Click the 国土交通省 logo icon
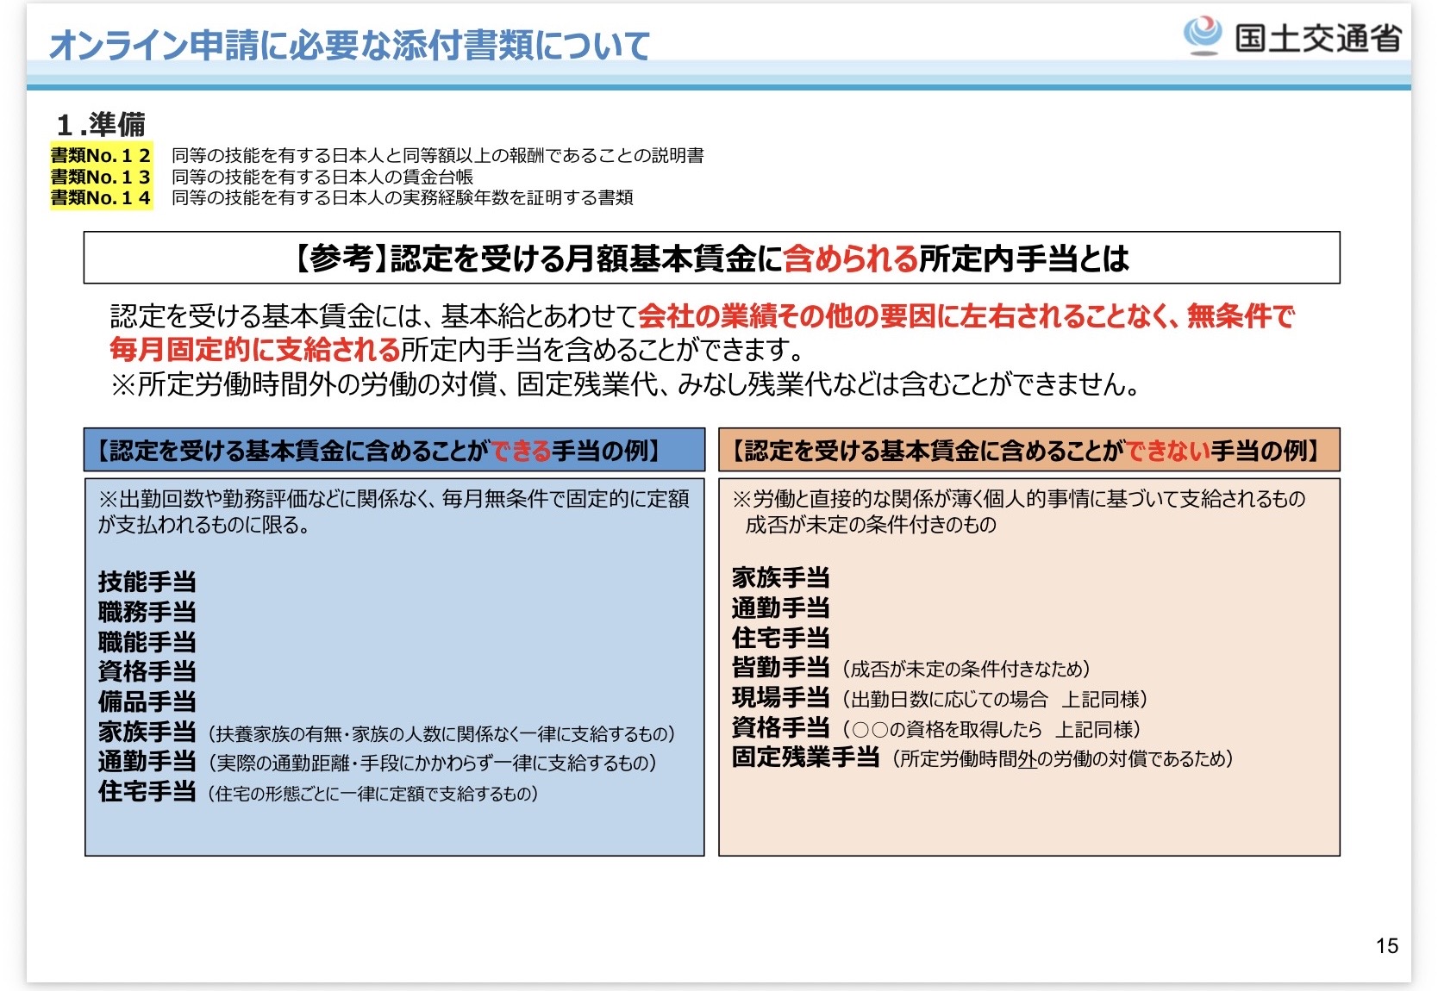The image size is (1438, 991). tap(1202, 36)
